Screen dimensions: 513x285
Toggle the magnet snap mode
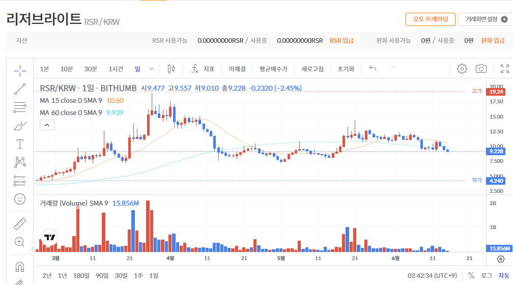coord(20,267)
